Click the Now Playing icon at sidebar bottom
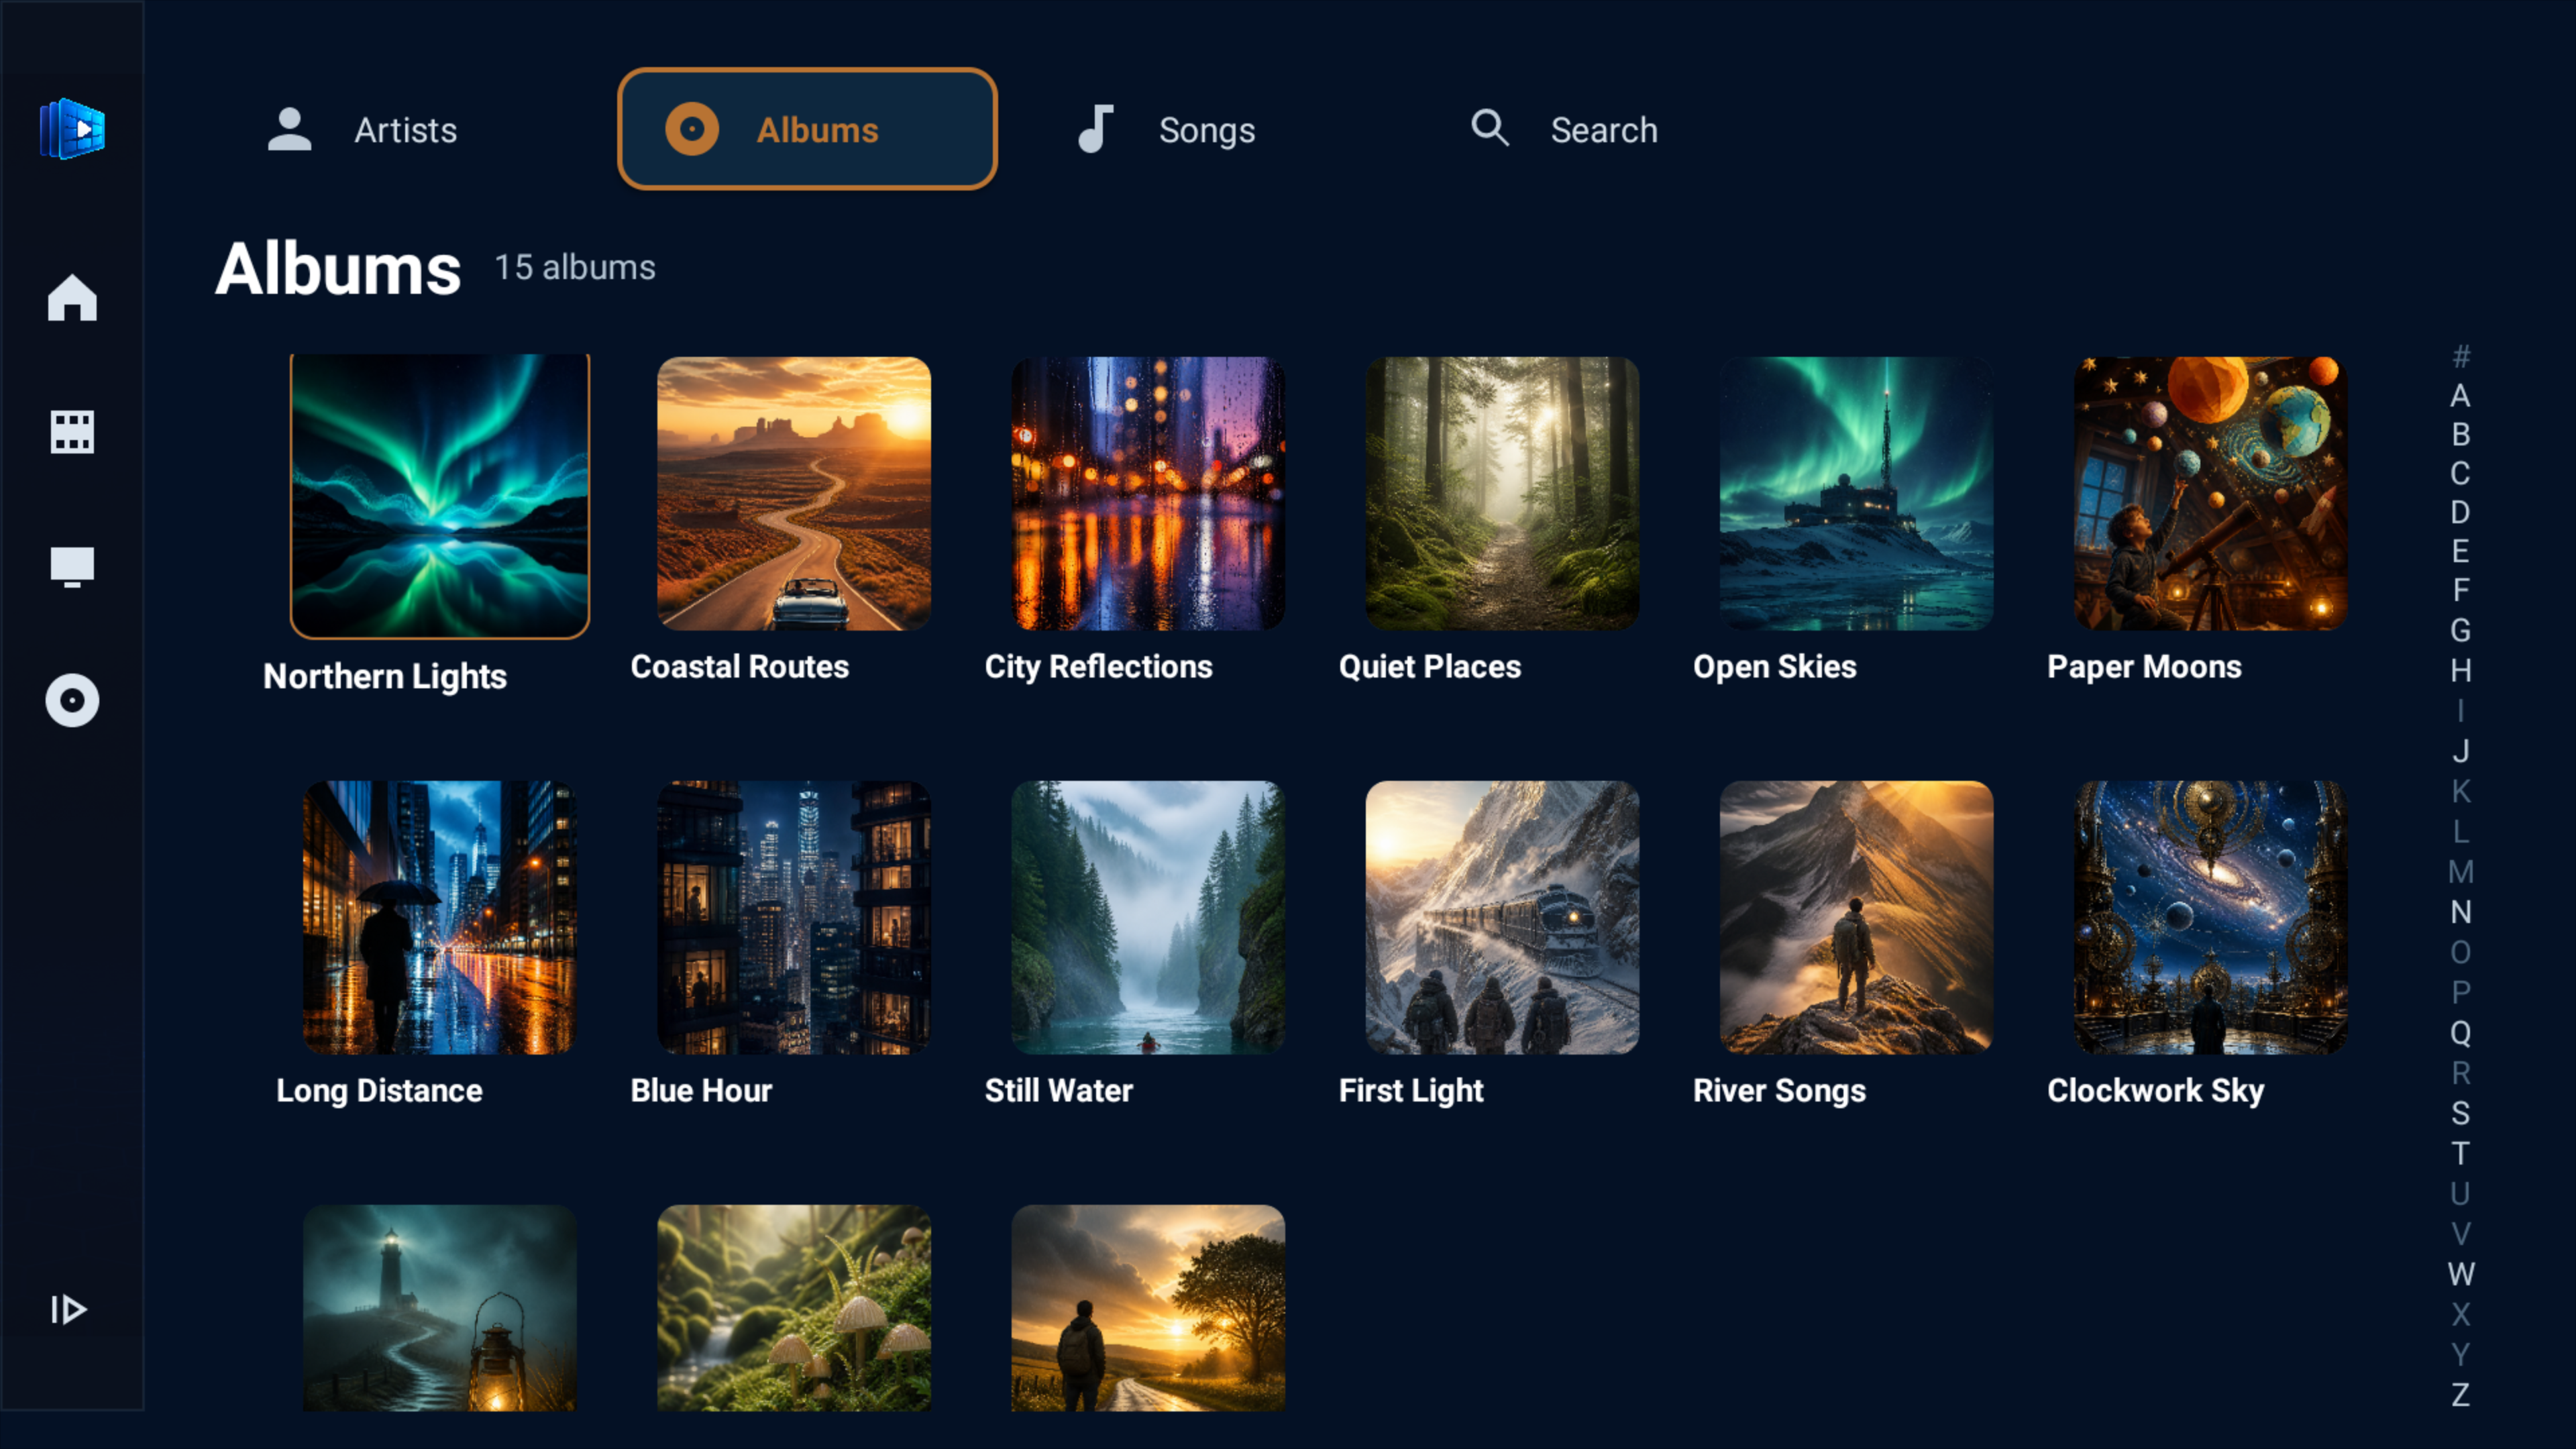The height and width of the screenshot is (1449, 2576). click(69, 1309)
